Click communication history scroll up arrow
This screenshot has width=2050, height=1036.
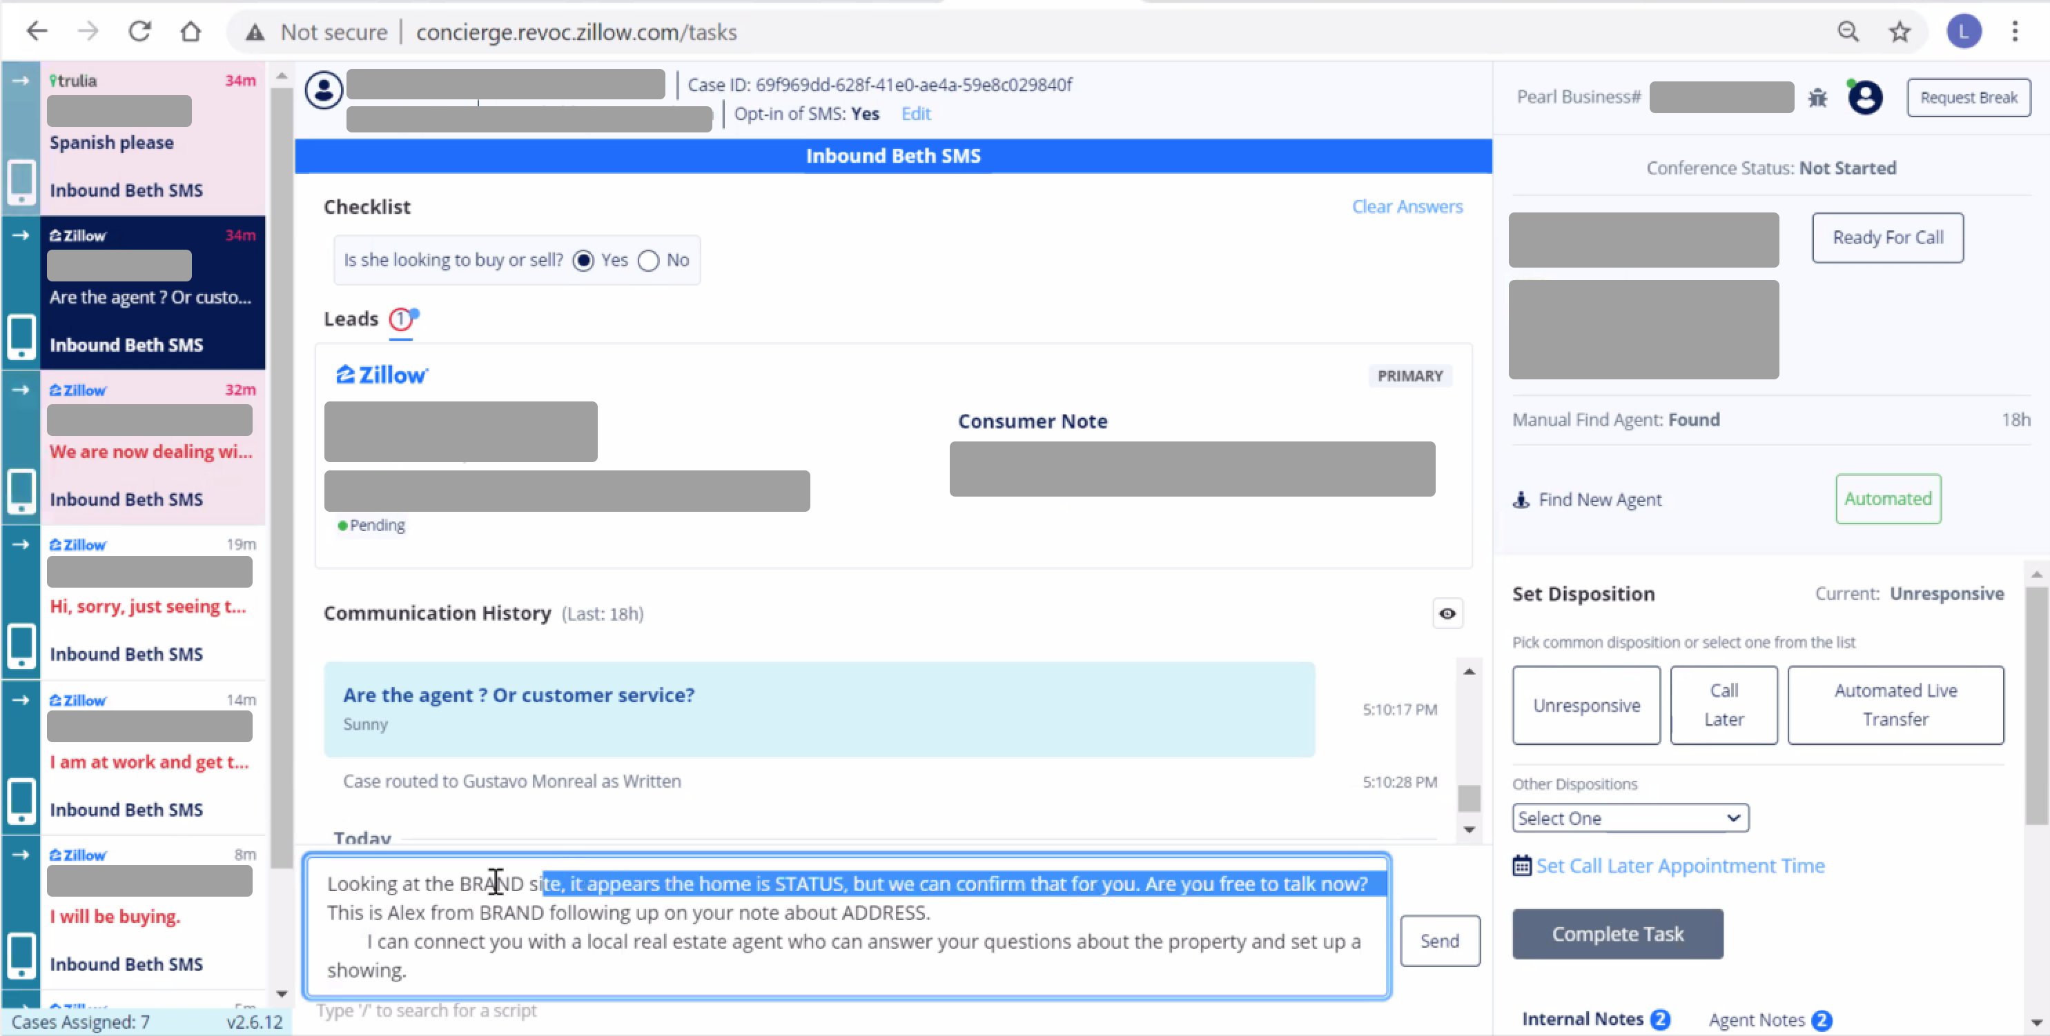1468,672
